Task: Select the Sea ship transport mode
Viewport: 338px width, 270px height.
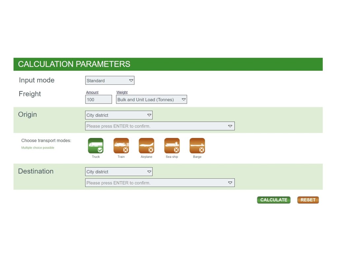Action: [172, 146]
